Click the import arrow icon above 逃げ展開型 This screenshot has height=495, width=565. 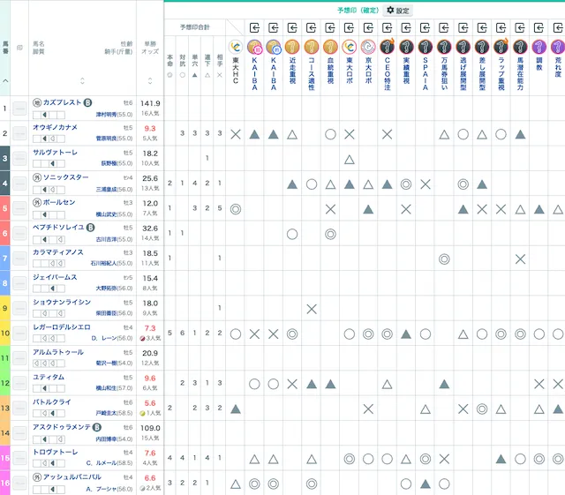coord(463,27)
